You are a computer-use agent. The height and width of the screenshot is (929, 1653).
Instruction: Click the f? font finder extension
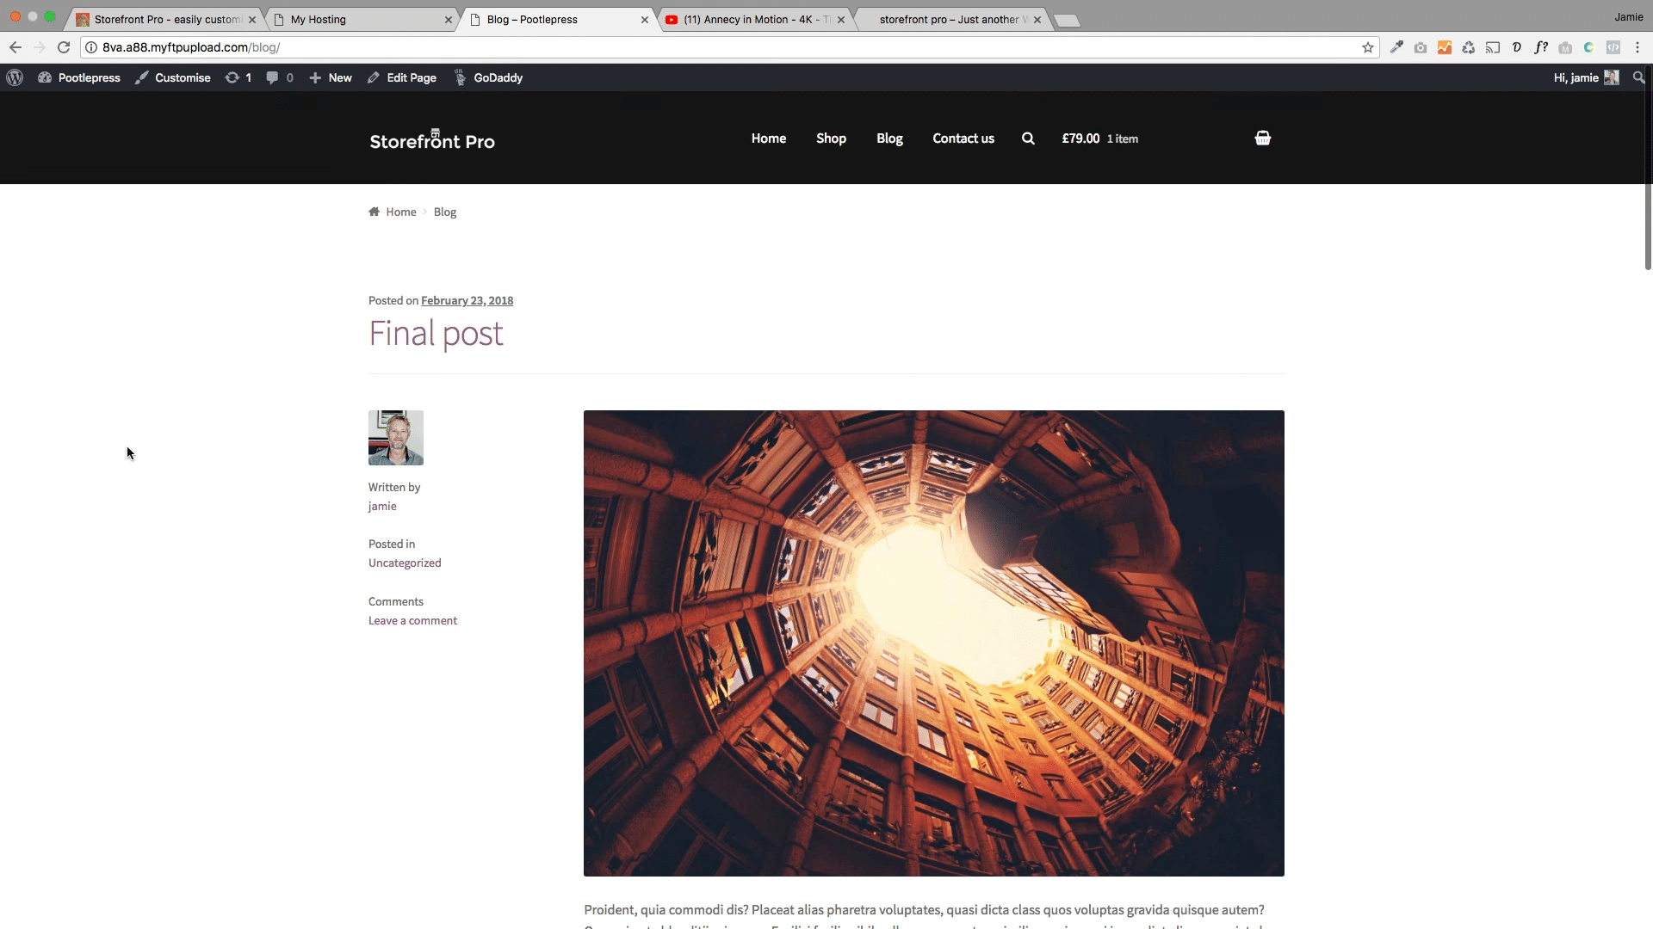click(x=1541, y=47)
